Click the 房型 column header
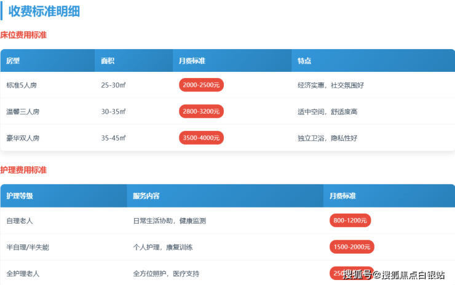455x285 pixels. point(14,61)
